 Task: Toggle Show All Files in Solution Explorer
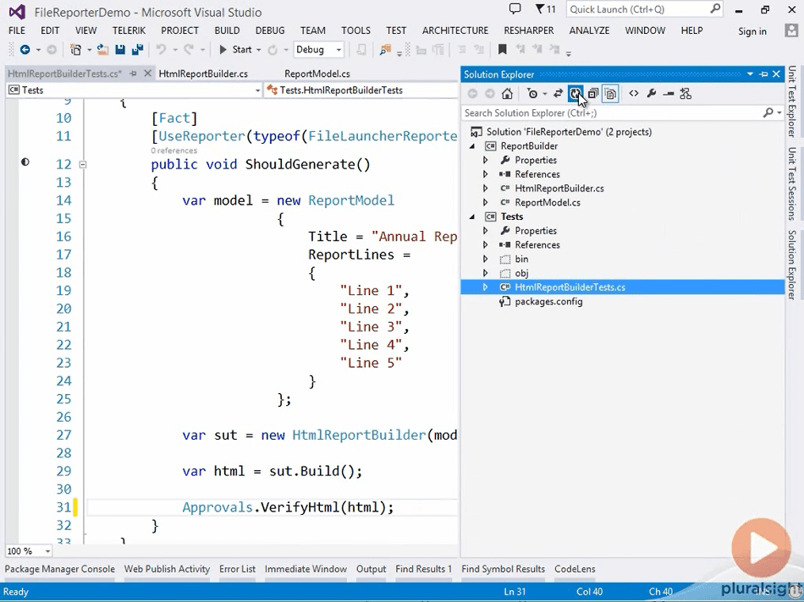coord(610,94)
